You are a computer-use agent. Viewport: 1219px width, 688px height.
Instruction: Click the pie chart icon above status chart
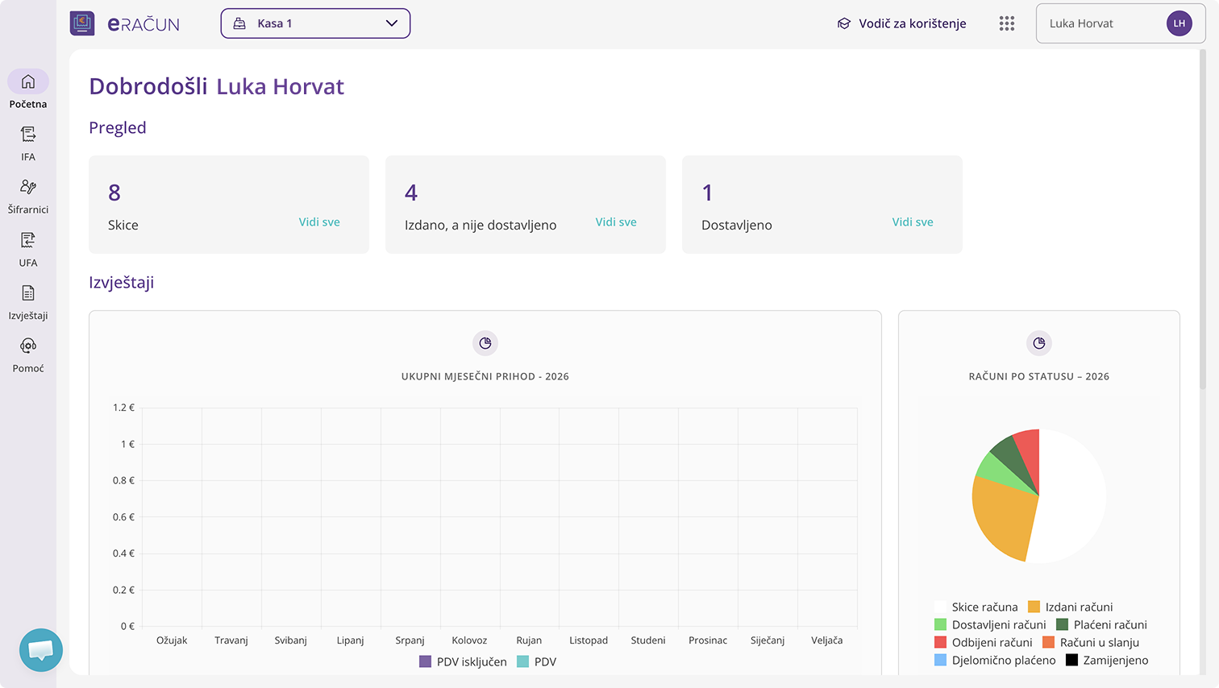[x=1039, y=343]
